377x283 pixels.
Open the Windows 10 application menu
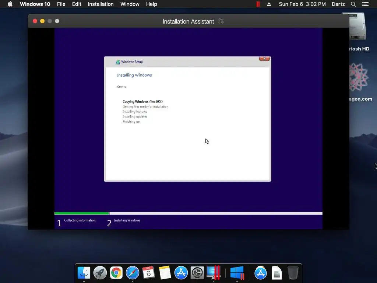(x=35, y=4)
